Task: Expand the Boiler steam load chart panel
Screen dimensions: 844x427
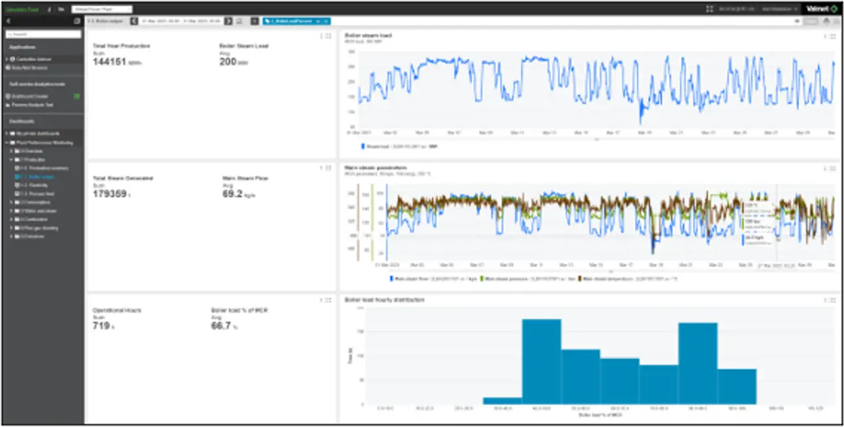Action: 833,36
